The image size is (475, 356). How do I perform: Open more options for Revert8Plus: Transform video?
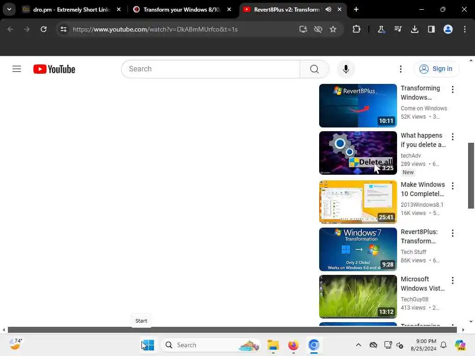(452, 233)
